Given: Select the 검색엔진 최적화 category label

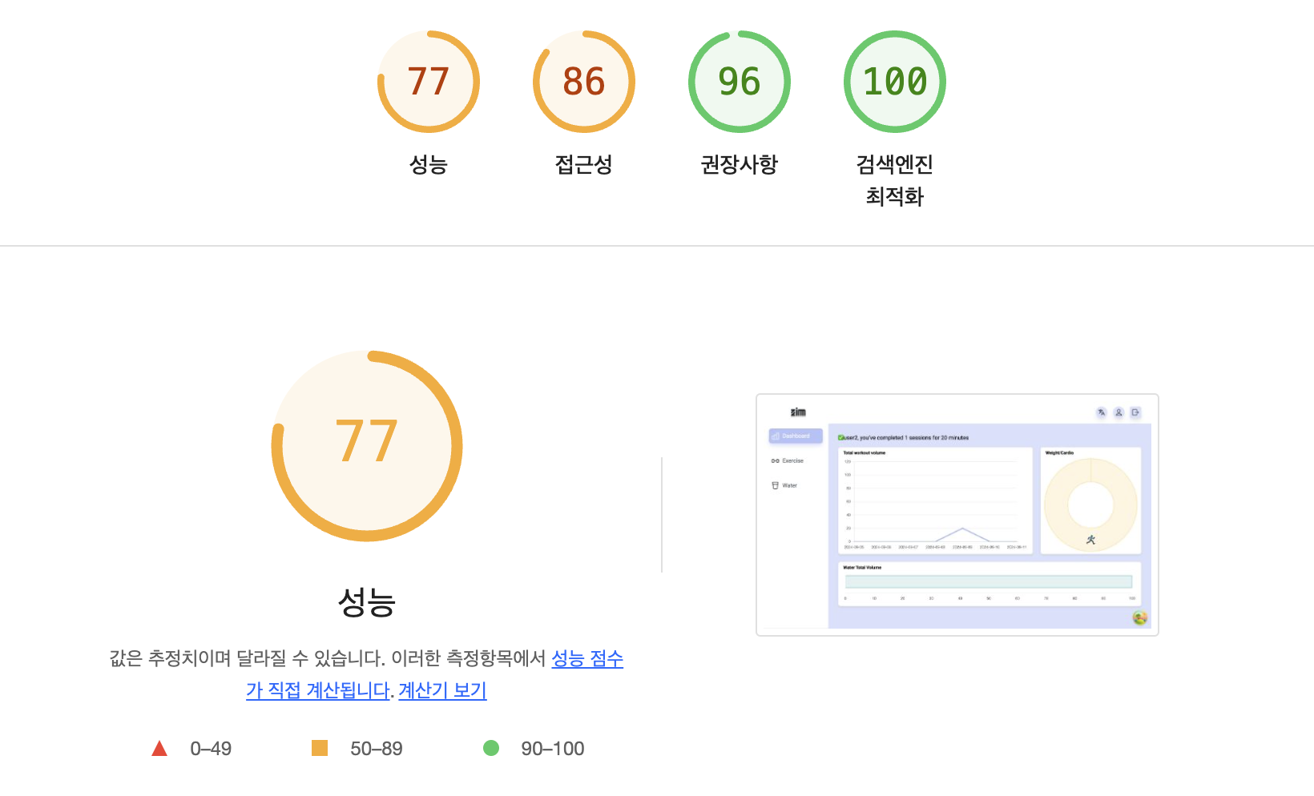Looking at the screenshot, I should point(895,180).
